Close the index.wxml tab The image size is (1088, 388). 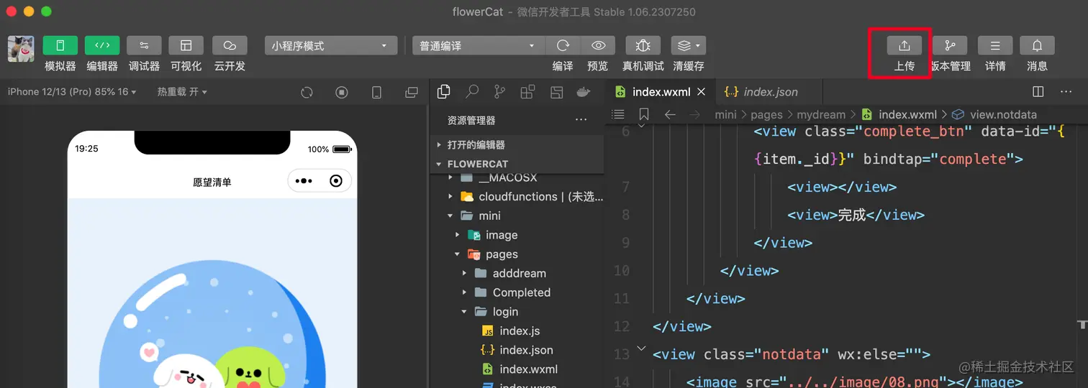[702, 92]
